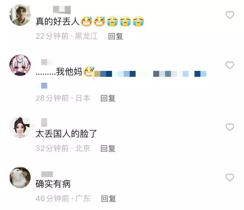Open the white cat avatar profile
This screenshot has height=210, width=244.
click(20, 177)
